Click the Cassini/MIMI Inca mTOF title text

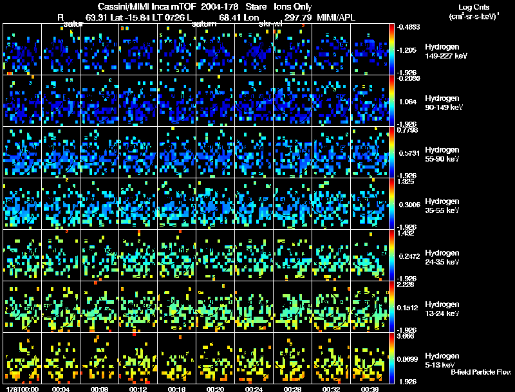point(147,7)
